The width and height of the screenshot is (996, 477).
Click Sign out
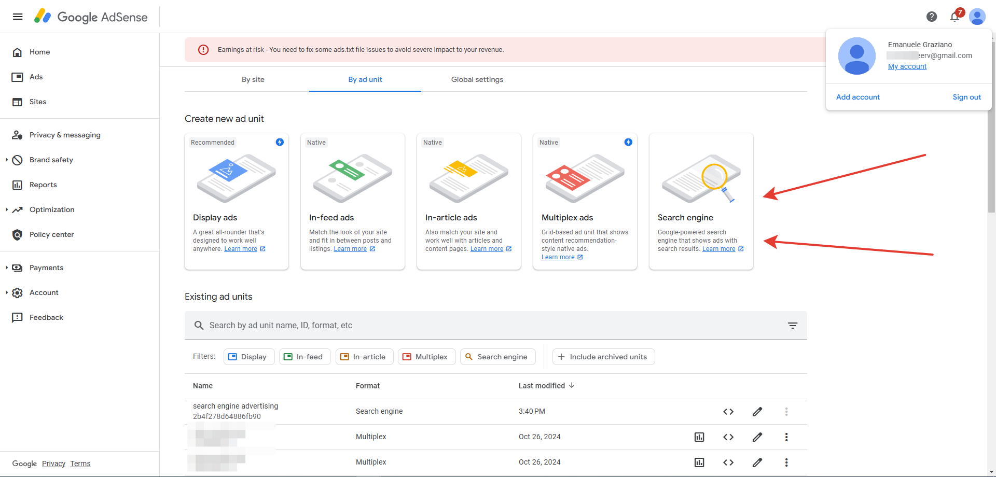point(967,97)
